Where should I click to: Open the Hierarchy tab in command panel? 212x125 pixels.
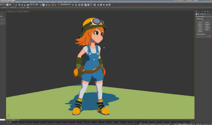(201, 11)
